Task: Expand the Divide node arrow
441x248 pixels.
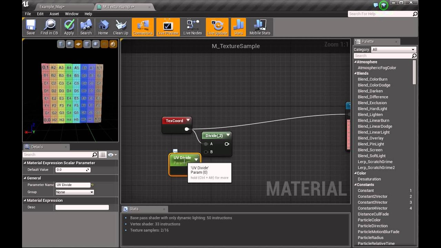Action: tap(228, 135)
